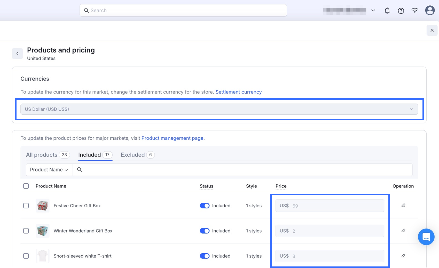Go back using the left arrow button

(18, 53)
